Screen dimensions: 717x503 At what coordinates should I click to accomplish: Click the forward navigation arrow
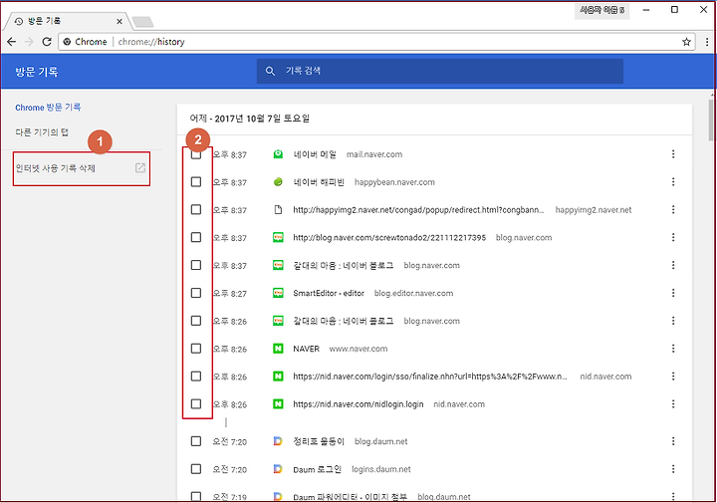[29, 42]
